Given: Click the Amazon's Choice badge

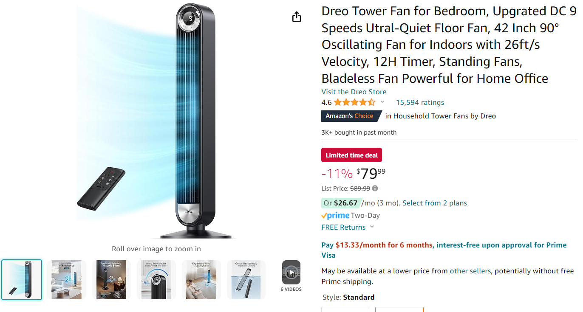Looking at the screenshot, I should click(x=350, y=116).
